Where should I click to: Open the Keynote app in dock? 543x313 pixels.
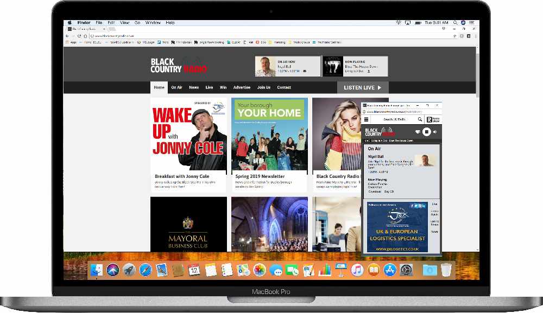pyautogui.click(x=341, y=270)
